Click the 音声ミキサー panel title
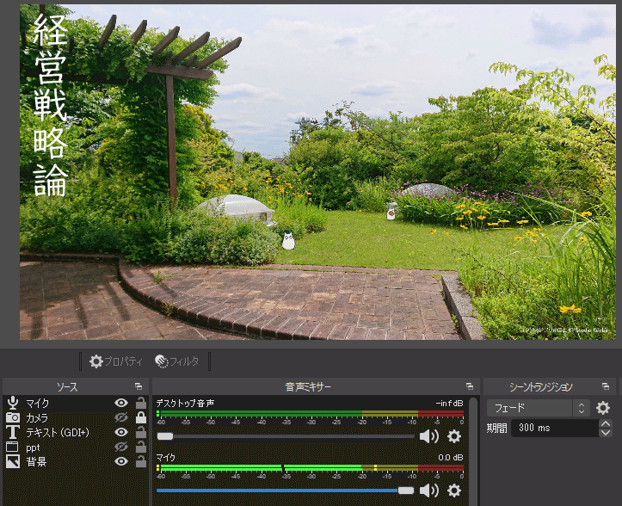Viewport: 622px width, 506px height. (x=308, y=387)
